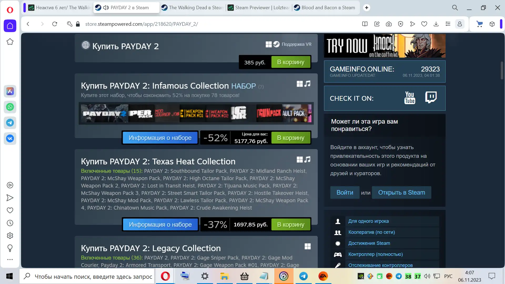Switch РУС keyboard language

[448, 276]
